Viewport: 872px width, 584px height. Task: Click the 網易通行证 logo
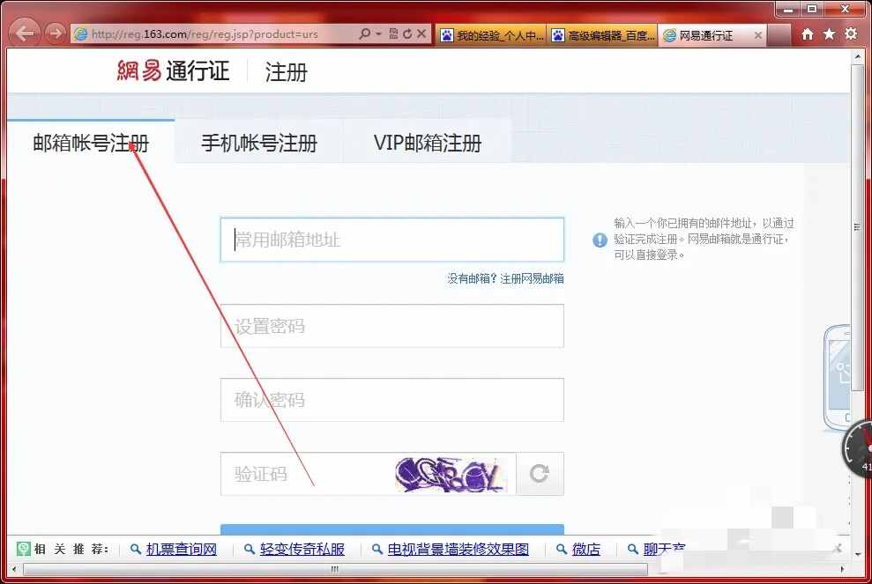coord(173,71)
